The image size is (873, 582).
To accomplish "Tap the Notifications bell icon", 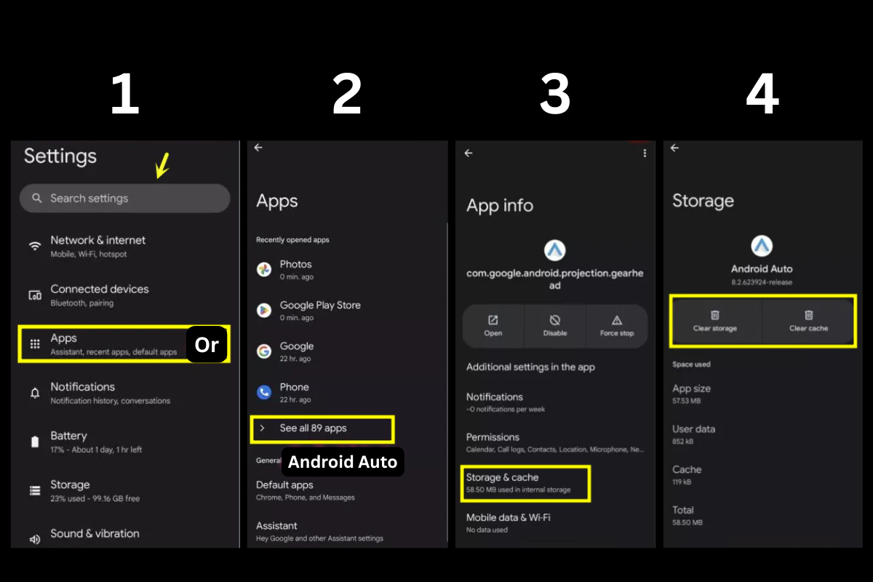I will [x=35, y=393].
